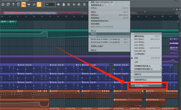Click the muted speaker icon
The height and width of the screenshot is (110, 181).
(59, 4)
